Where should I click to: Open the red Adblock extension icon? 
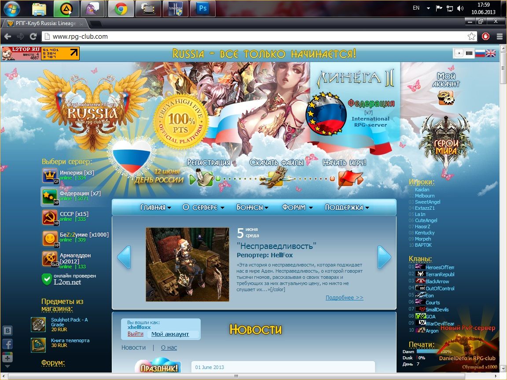click(x=485, y=37)
